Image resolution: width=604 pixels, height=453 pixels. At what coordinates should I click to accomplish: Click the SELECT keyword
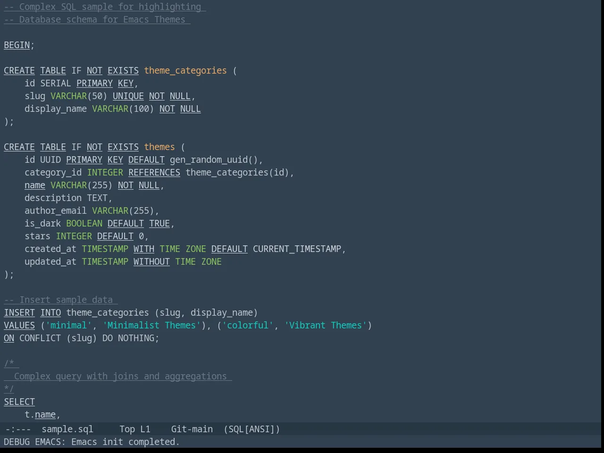pos(19,402)
